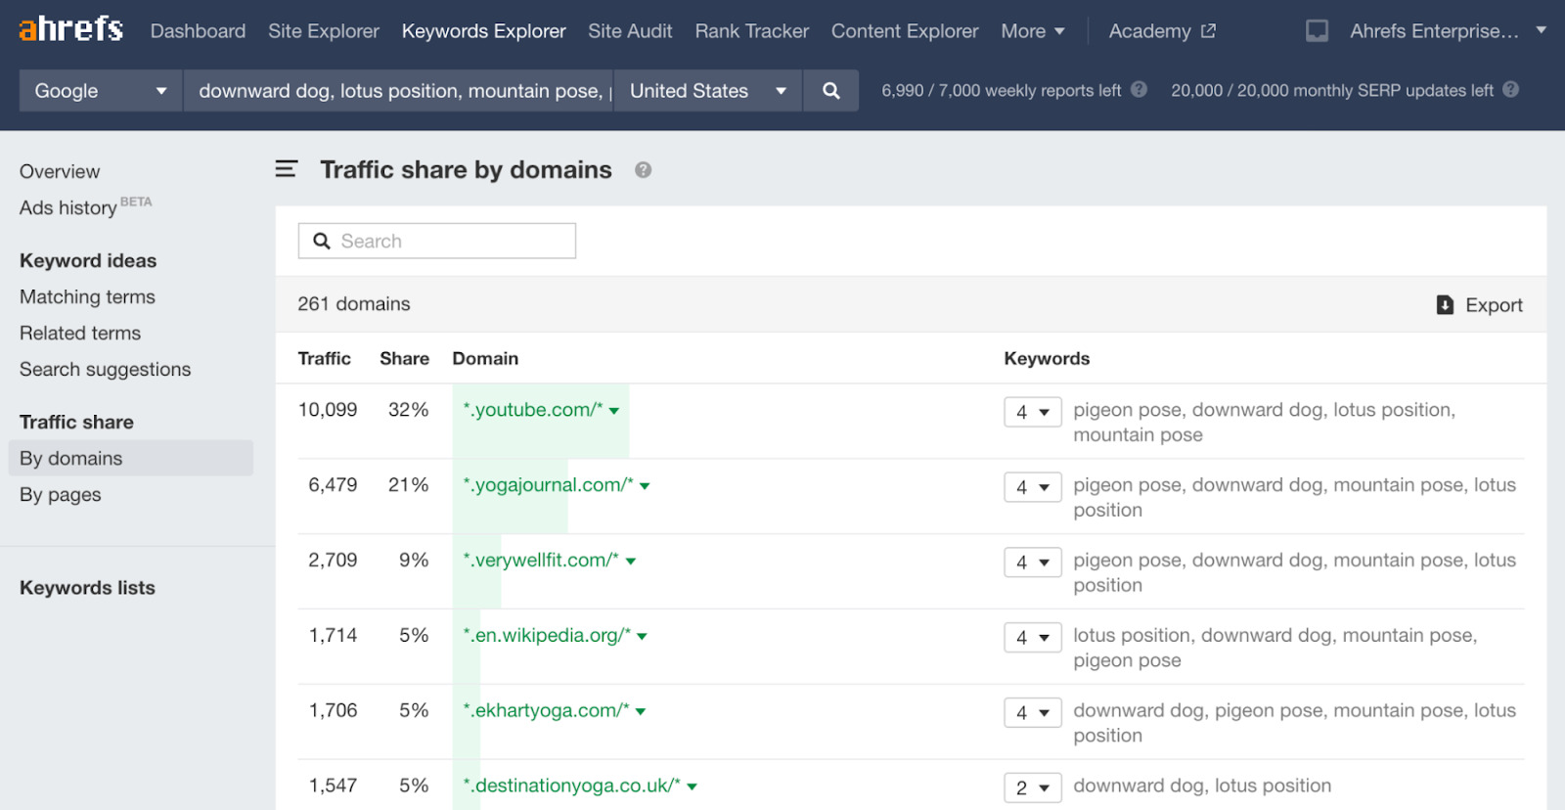Click the monitor icon in top bar

pos(1317,31)
